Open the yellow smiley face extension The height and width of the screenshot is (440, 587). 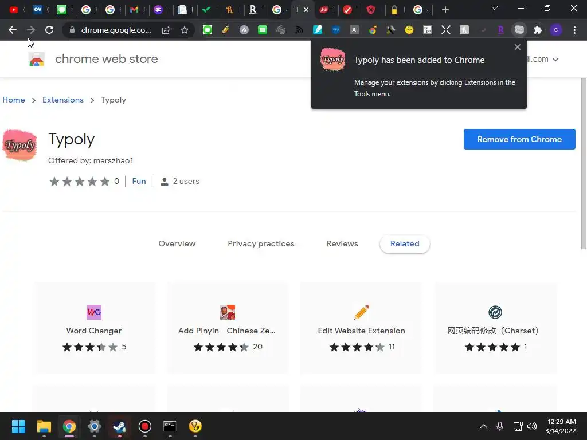tap(409, 30)
